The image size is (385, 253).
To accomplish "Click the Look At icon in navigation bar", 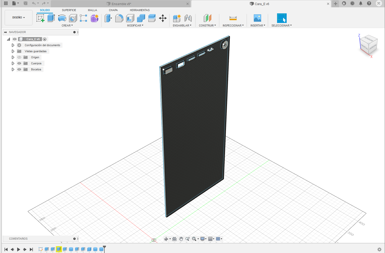I will point(174,239).
